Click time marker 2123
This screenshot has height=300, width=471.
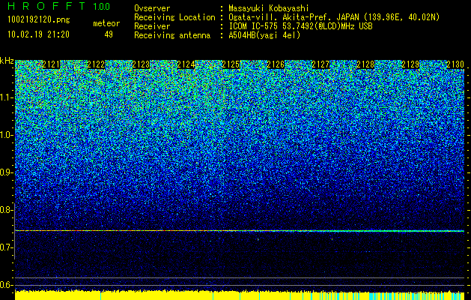[141, 64]
